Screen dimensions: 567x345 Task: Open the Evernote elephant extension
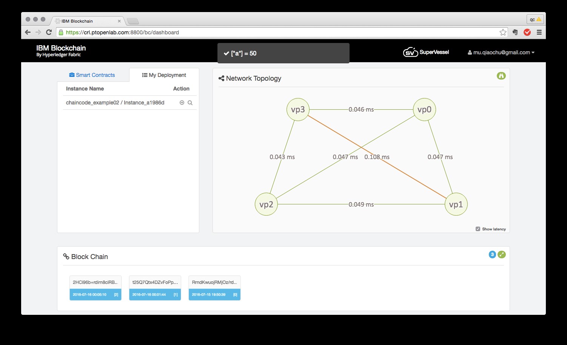[x=515, y=32]
